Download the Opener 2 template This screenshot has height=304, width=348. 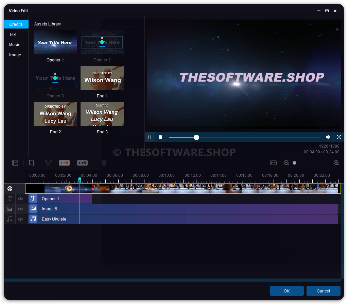(102, 42)
